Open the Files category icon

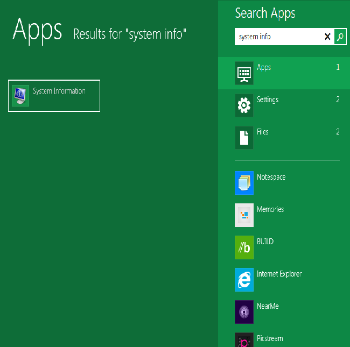(244, 138)
